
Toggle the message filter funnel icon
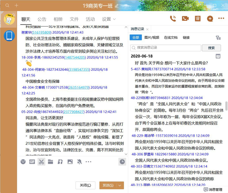coord(218,38)
